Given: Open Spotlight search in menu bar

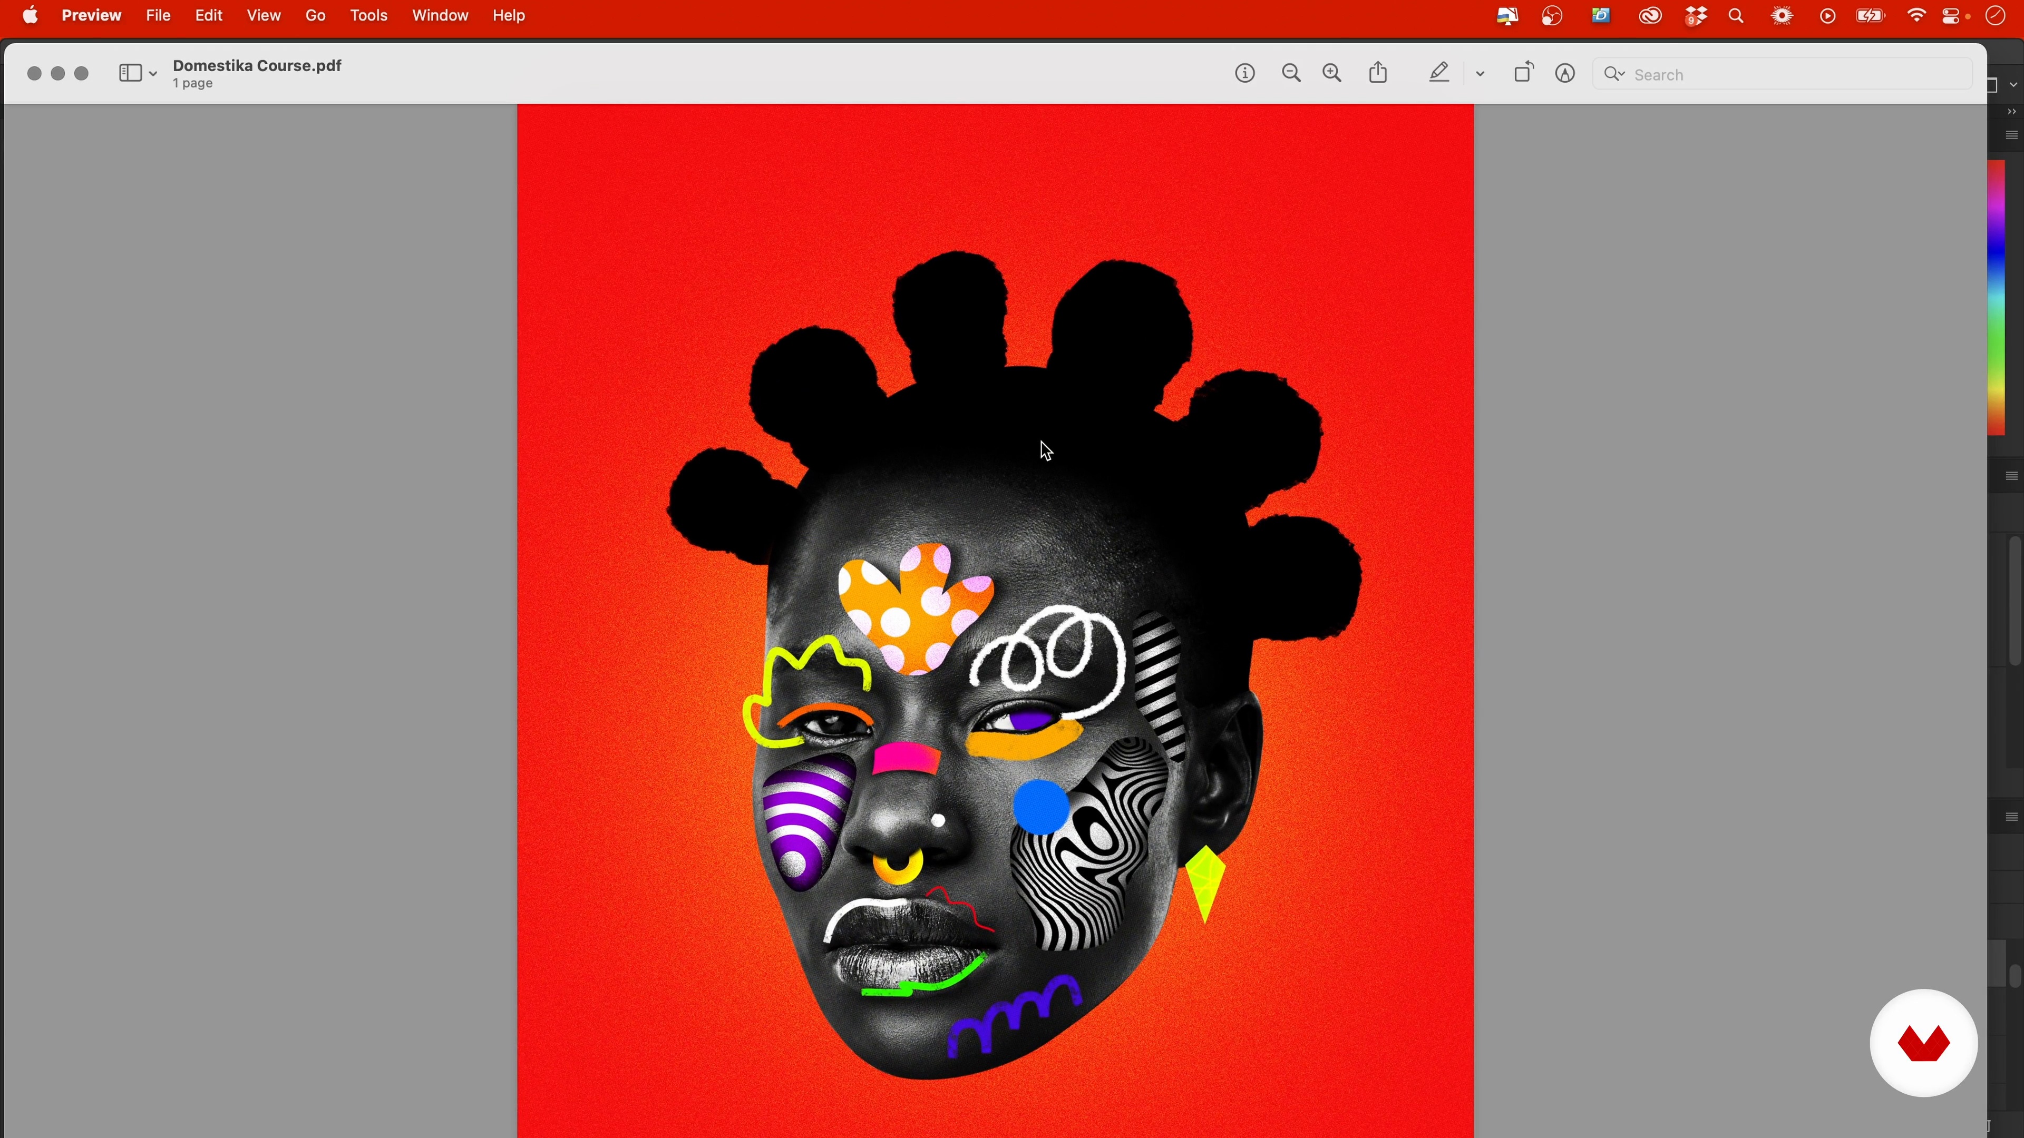Looking at the screenshot, I should pos(1737,16).
